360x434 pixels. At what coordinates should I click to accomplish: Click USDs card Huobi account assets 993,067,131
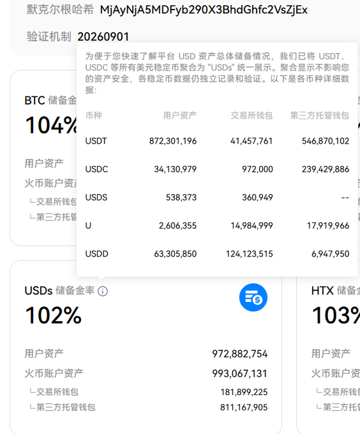[240, 373]
